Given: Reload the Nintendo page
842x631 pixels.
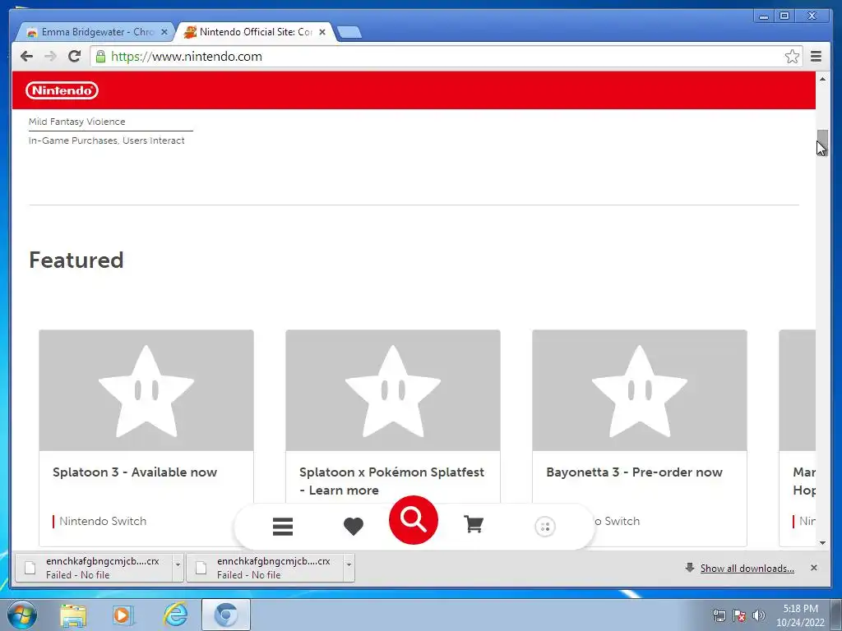Looking at the screenshot, I should click(75, 57).
